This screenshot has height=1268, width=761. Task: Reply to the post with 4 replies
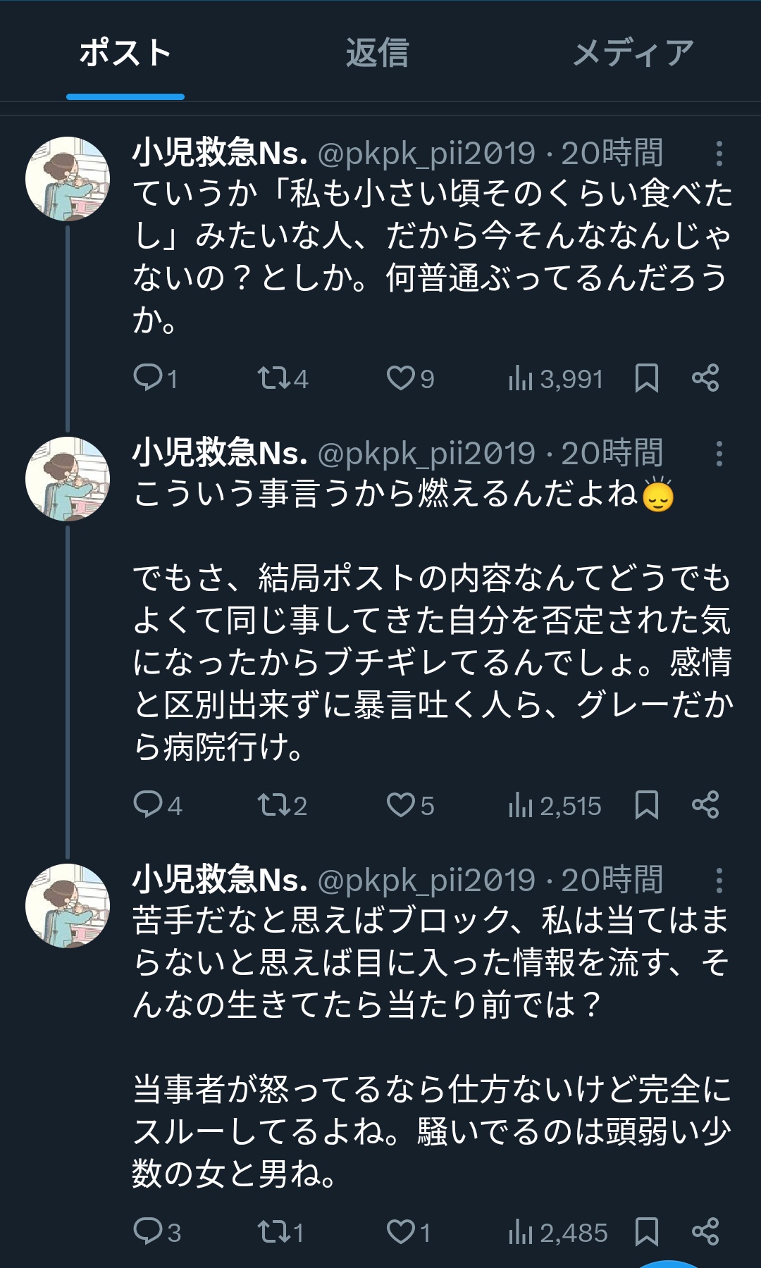148,804
